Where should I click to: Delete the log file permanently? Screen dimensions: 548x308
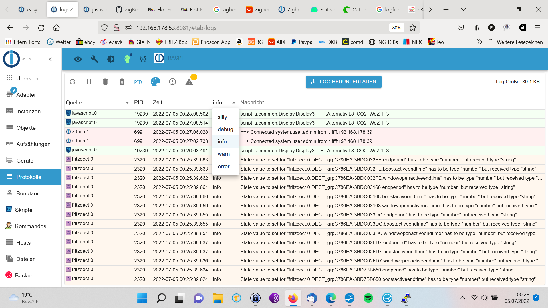122,82
